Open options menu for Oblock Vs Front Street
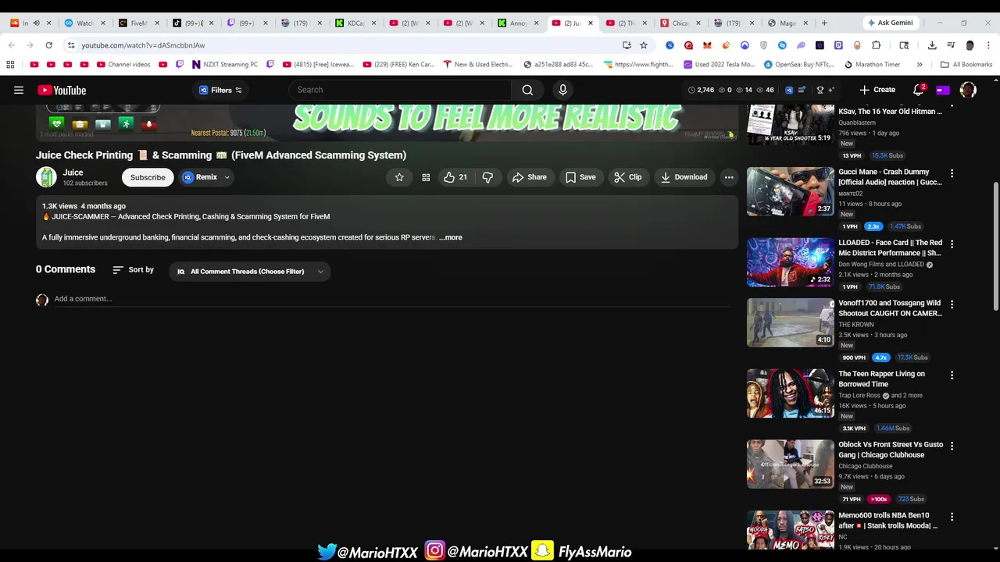Image resolution: width=1000 pixels, height=562 pixels. [952, 446]
